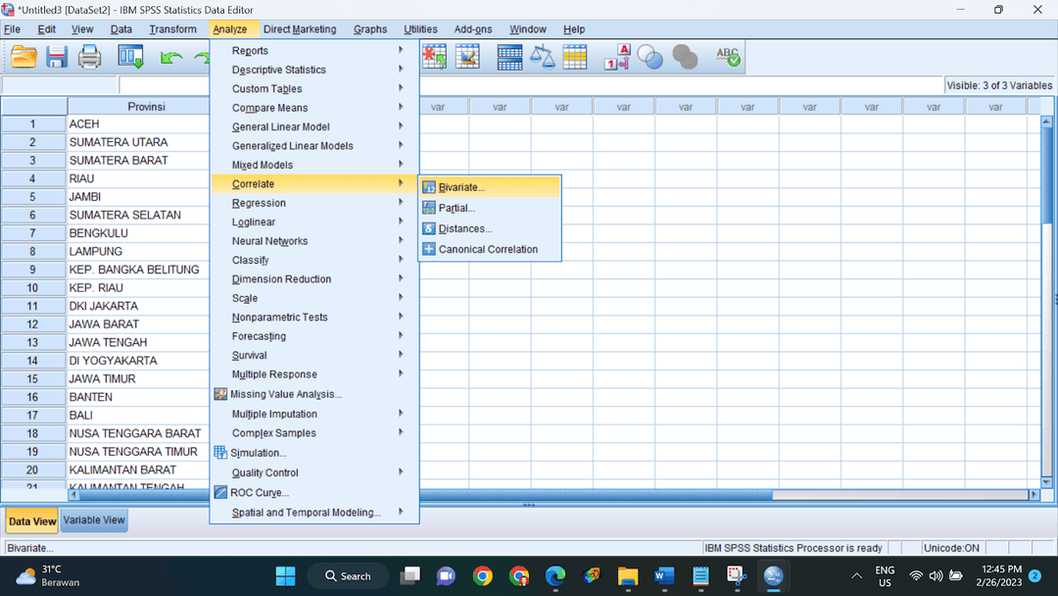Run Spell Check ABC icon
1058x596 pixels.
(727, 57)
